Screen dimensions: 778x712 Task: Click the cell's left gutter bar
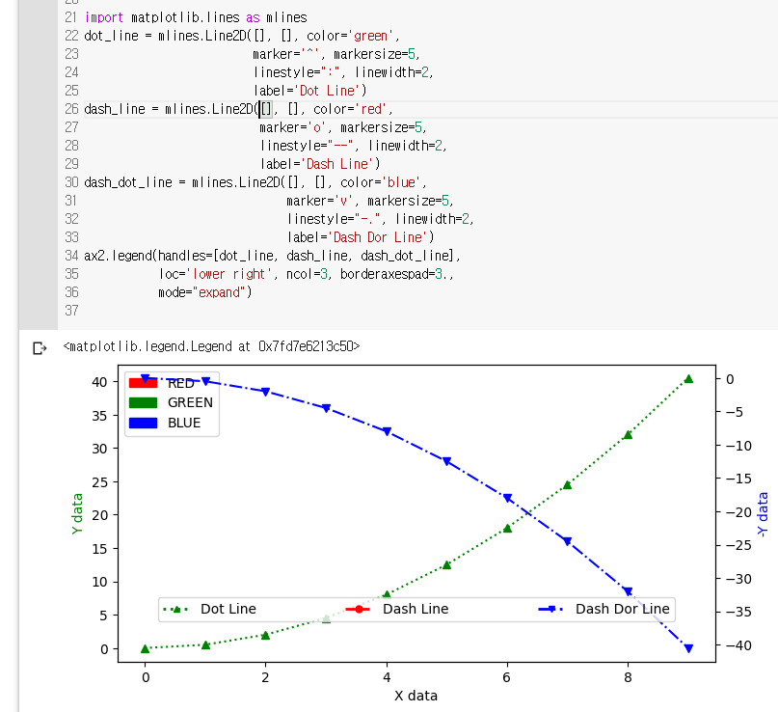click(x=39, y=164)
